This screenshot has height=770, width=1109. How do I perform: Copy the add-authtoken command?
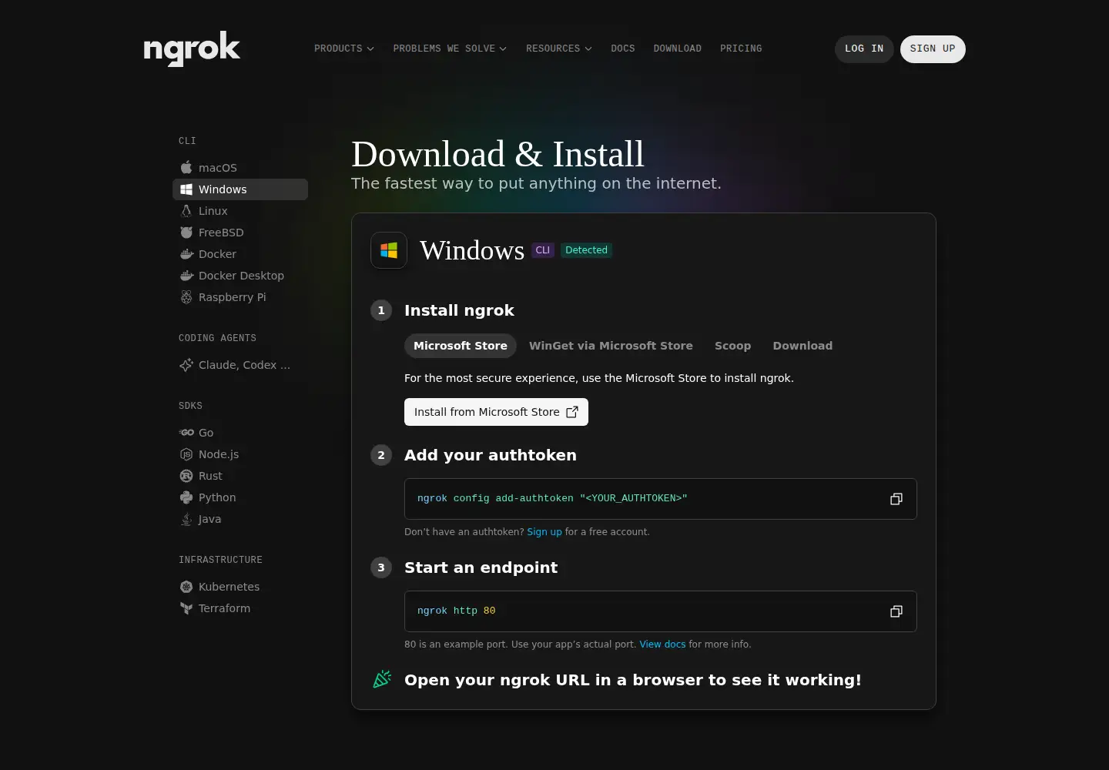896,499
